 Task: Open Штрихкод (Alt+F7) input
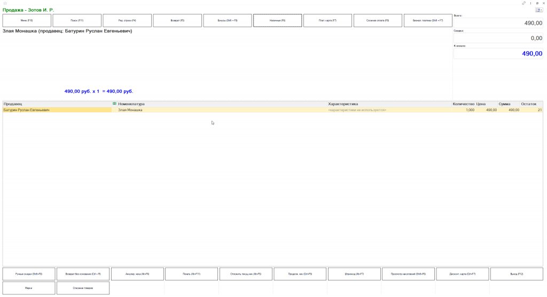point(355,274)
